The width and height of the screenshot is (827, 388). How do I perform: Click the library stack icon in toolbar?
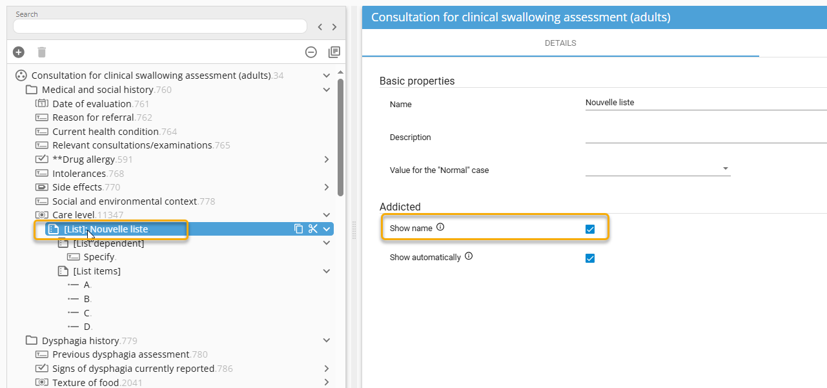(334, 52)
